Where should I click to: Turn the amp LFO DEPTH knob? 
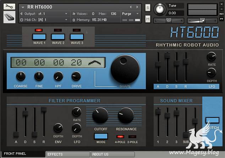pos(212,72)
